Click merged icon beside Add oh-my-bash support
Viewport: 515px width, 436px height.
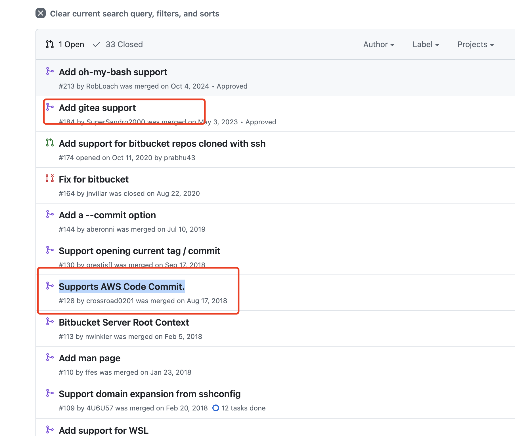[50, 71]
